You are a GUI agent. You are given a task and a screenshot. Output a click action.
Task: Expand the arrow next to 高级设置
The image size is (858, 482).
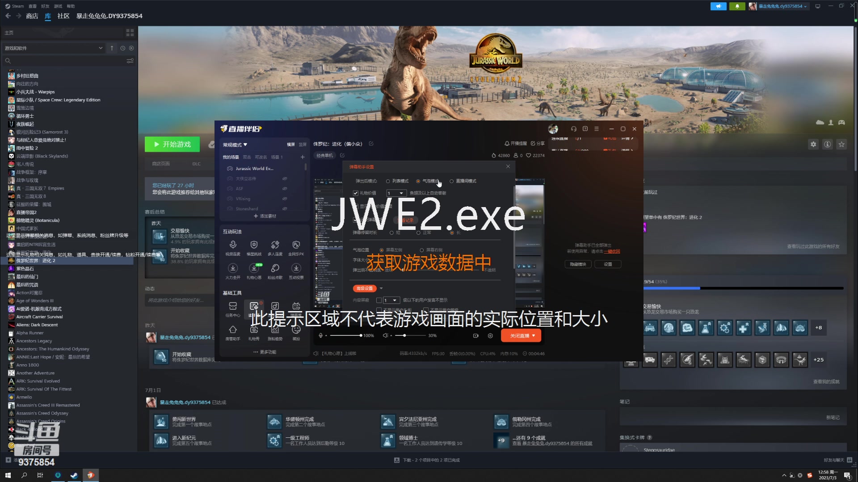point(381,288)
